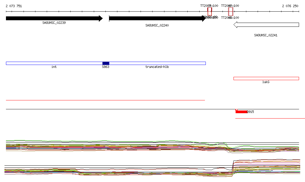Image resolution: width=305 pixels, height=182 pixels.
Task: Click the SAOUHSC_02239 gene label
Action: point(54,23)
